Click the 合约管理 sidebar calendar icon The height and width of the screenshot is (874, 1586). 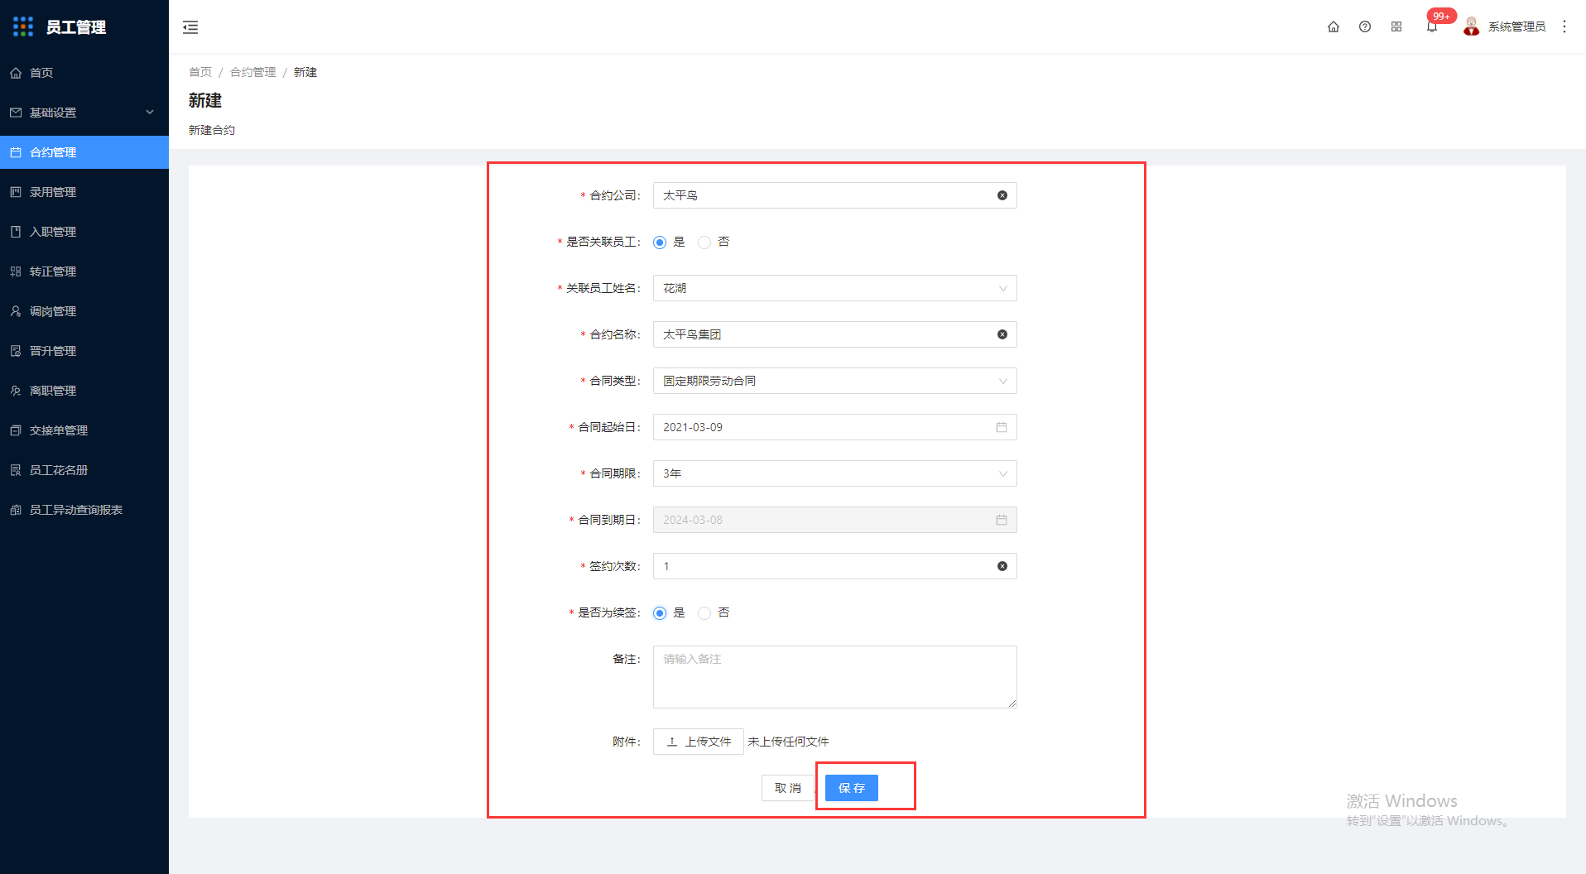pyautogui.click(x=16, y=152)
